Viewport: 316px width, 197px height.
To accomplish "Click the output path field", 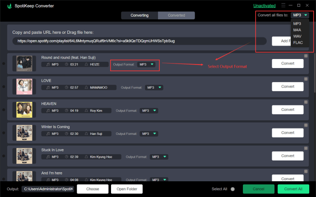I will (x=48, y=189).
